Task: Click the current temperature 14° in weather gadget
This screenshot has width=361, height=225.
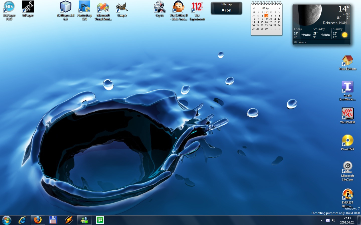Action: tap(344, 9)
